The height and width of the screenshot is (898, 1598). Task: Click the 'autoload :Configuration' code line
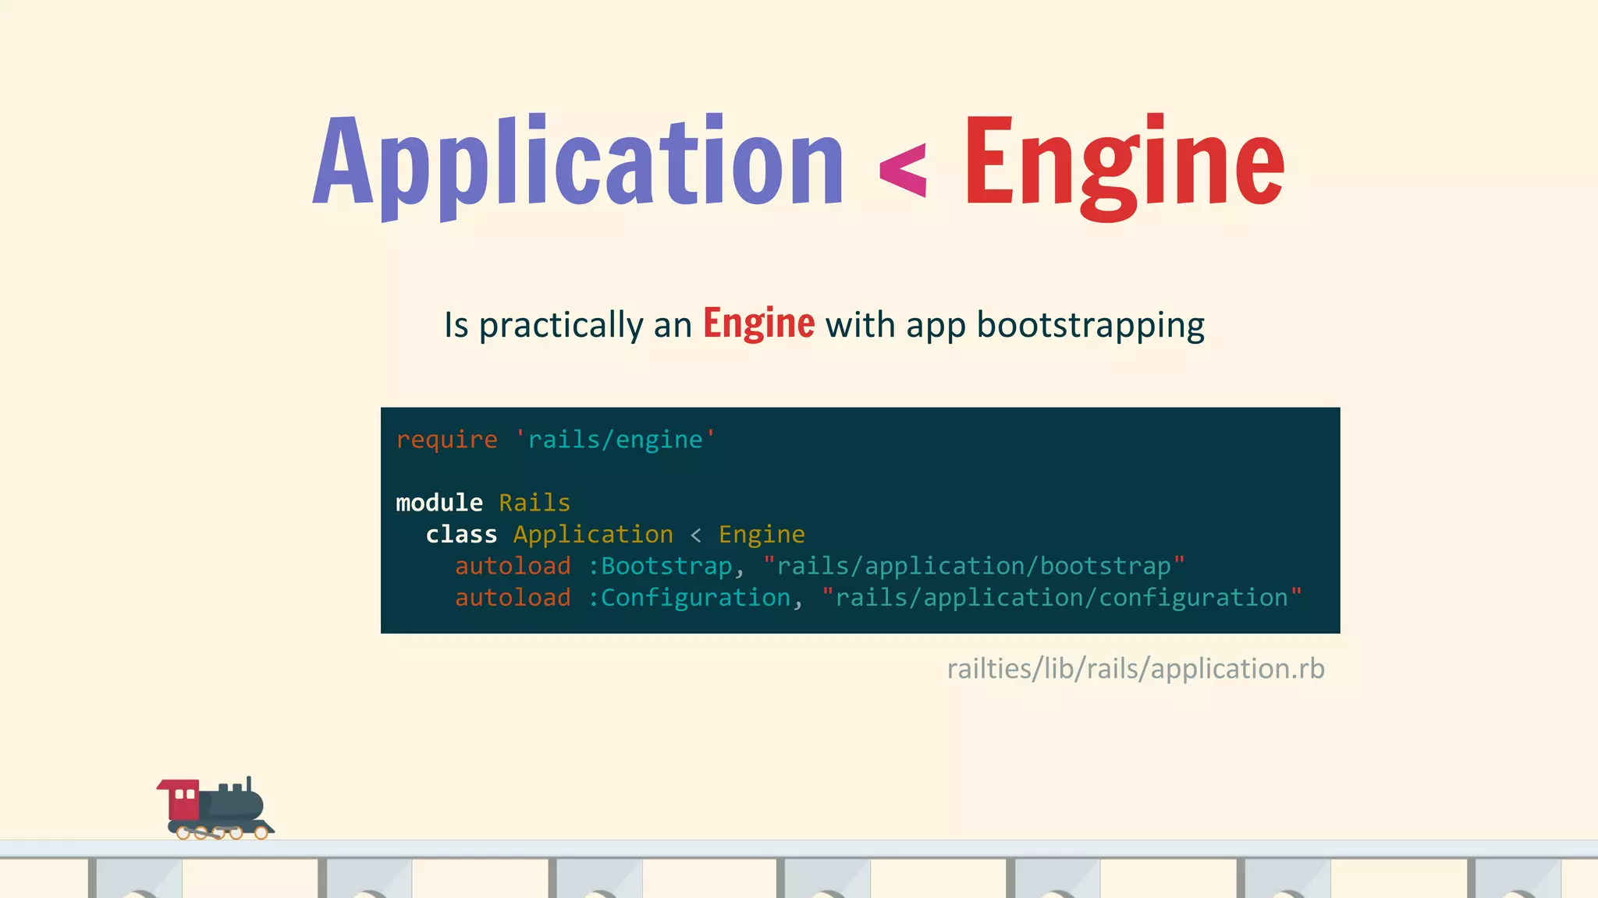click(x=879, y=598)
